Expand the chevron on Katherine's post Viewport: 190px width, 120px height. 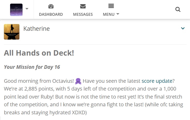[x=183, y=28]
